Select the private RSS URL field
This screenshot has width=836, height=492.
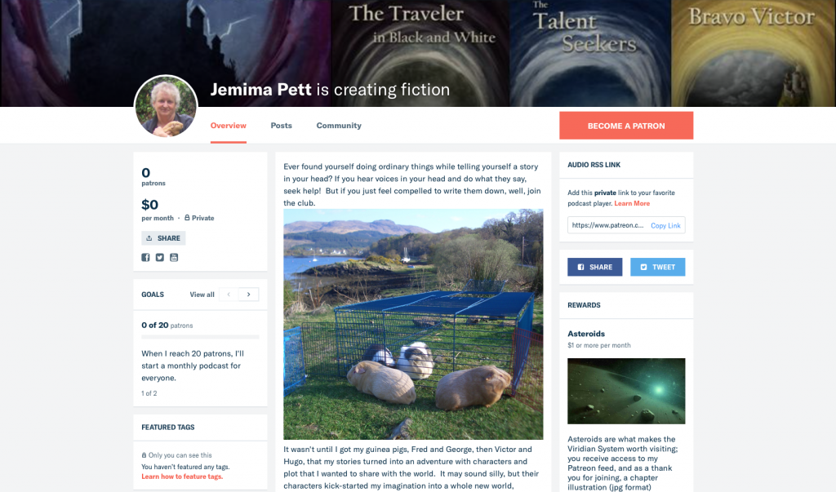[607, 225]
